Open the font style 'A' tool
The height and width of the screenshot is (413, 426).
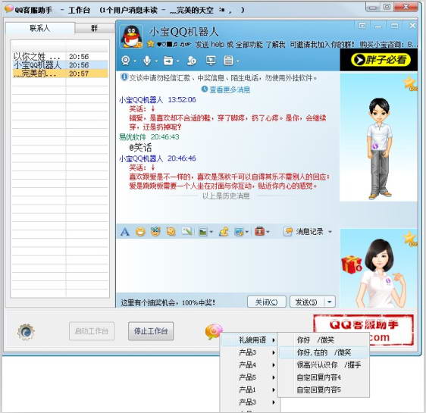coord(125,232)
